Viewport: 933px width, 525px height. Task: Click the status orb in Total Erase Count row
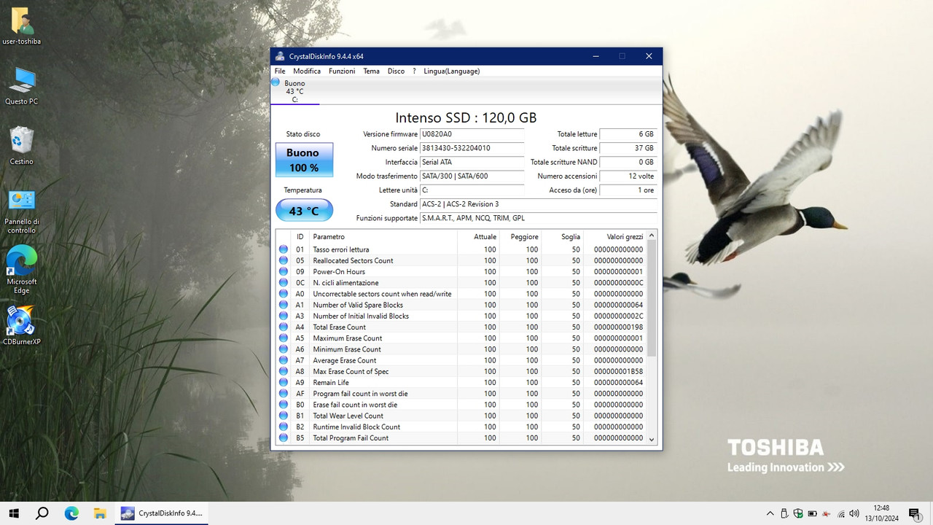284,327
